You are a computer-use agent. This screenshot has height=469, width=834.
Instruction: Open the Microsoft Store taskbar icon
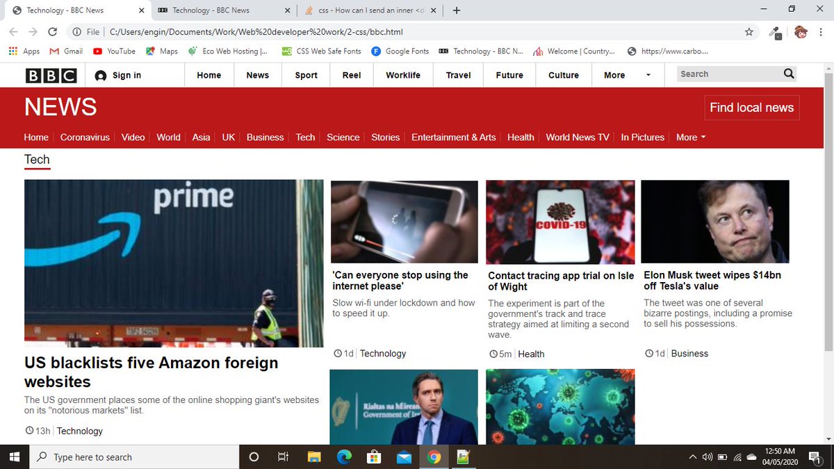[374, 456]
